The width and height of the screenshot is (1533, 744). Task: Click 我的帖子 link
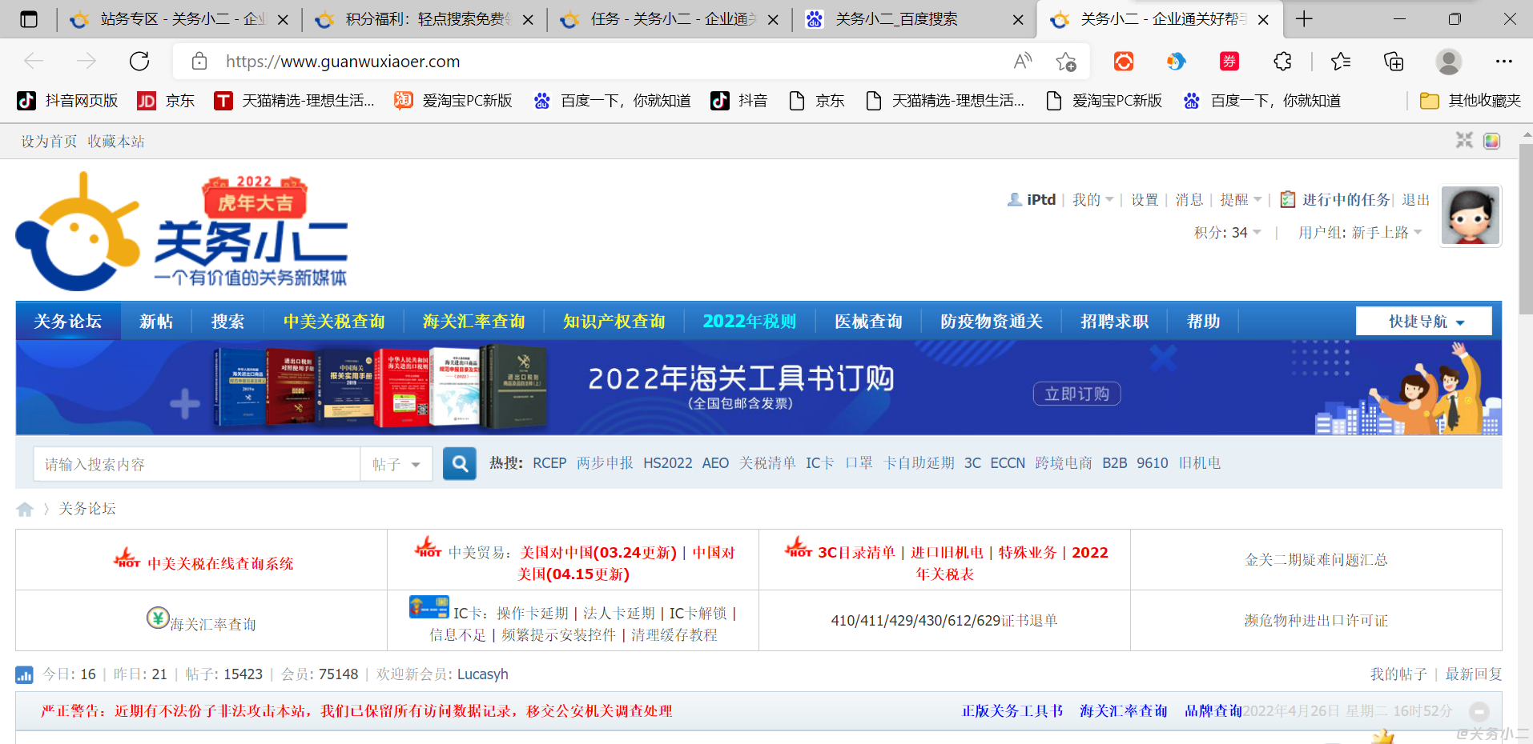(1398, 674)
